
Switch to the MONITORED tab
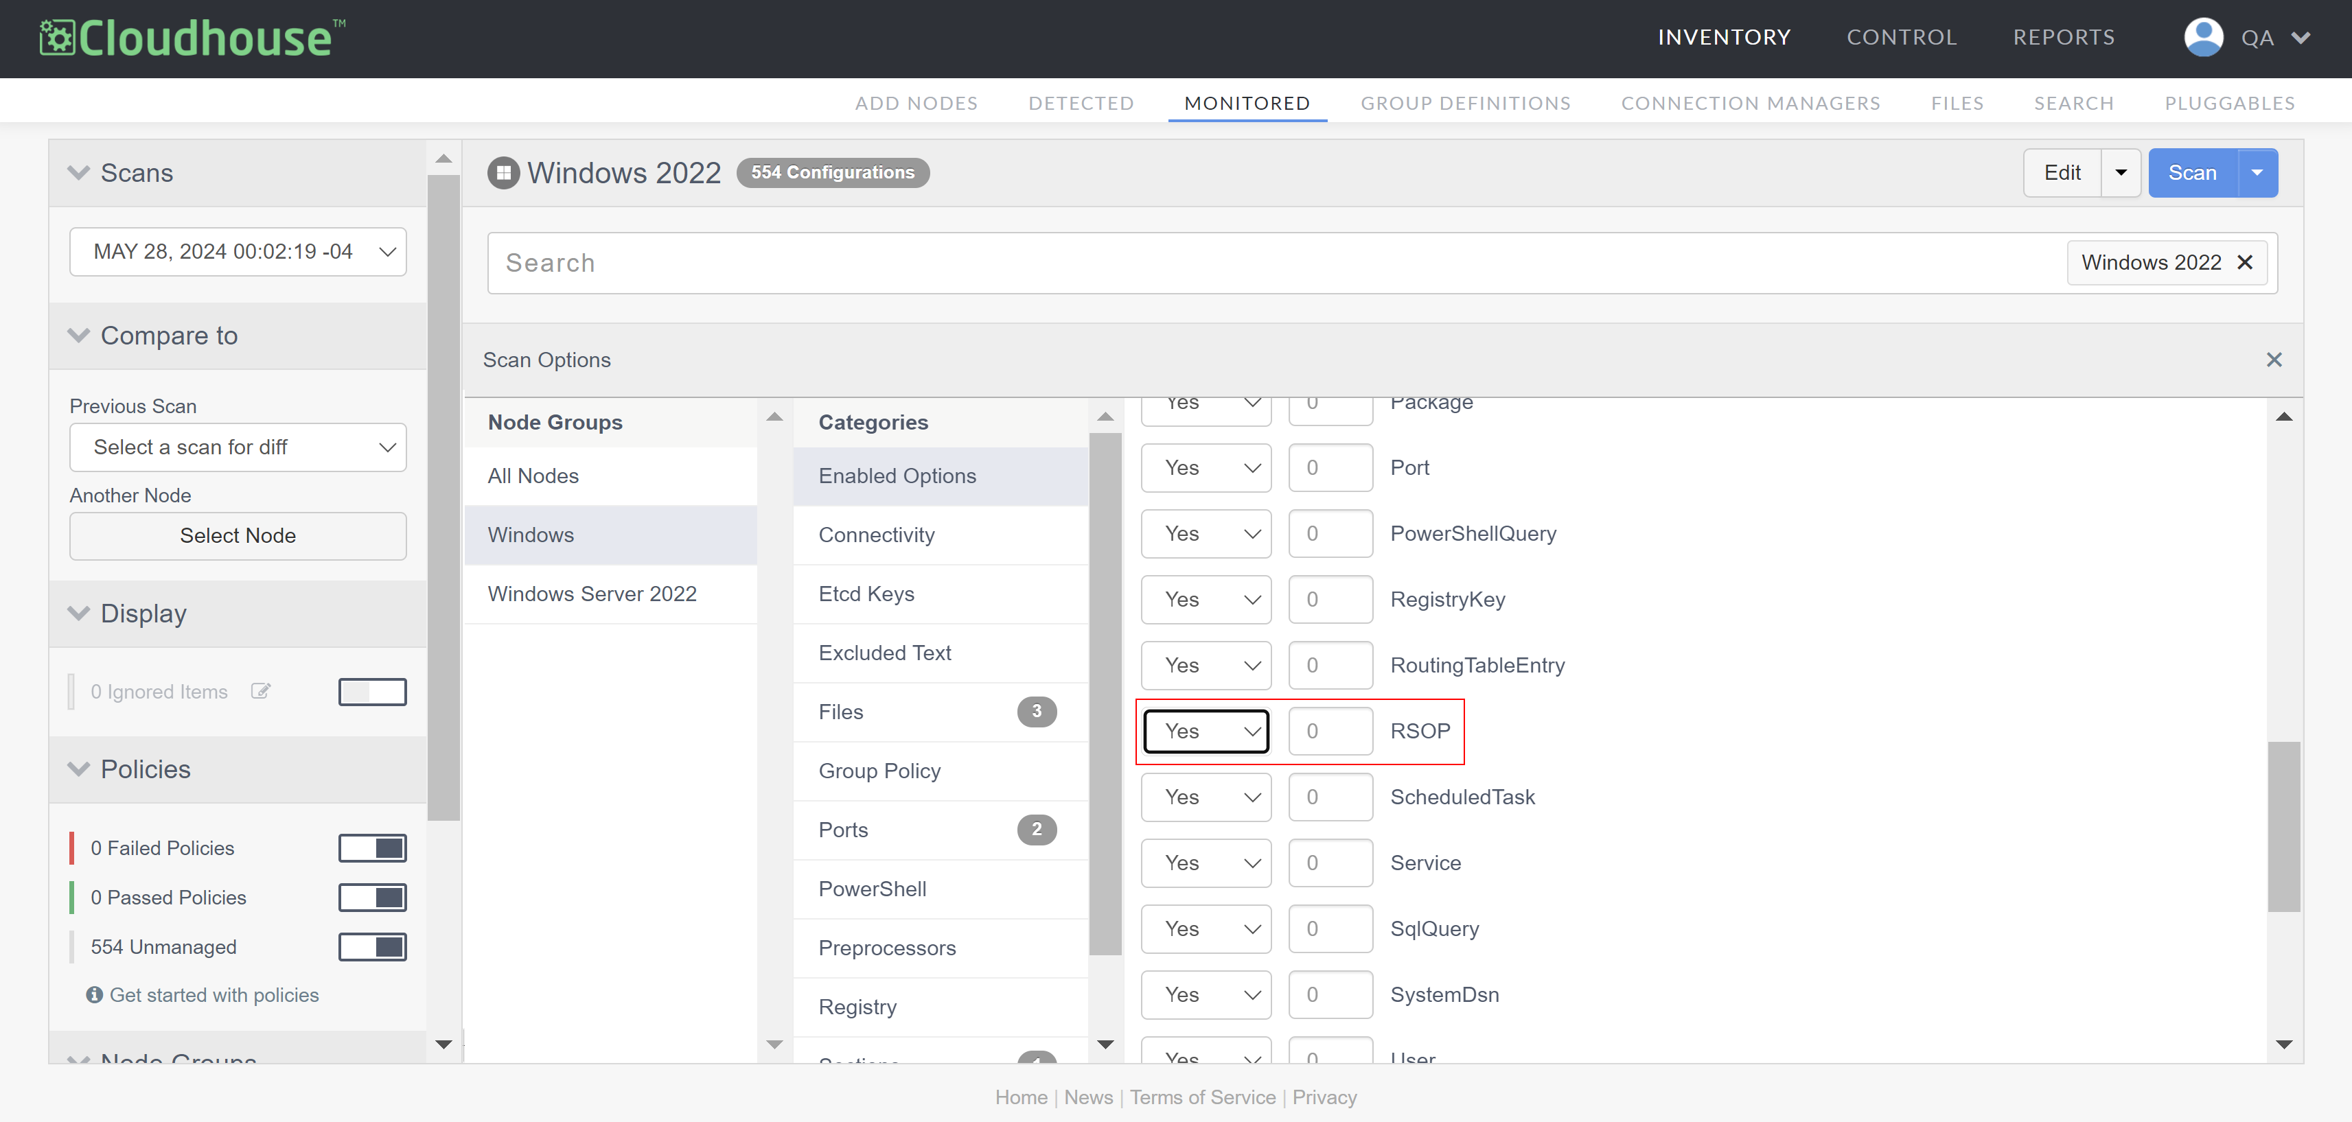click(x=1247, y=103)
